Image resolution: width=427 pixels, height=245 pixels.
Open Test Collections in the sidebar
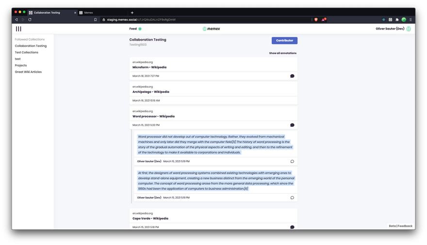pyautogui.click(x=26, y=52)
